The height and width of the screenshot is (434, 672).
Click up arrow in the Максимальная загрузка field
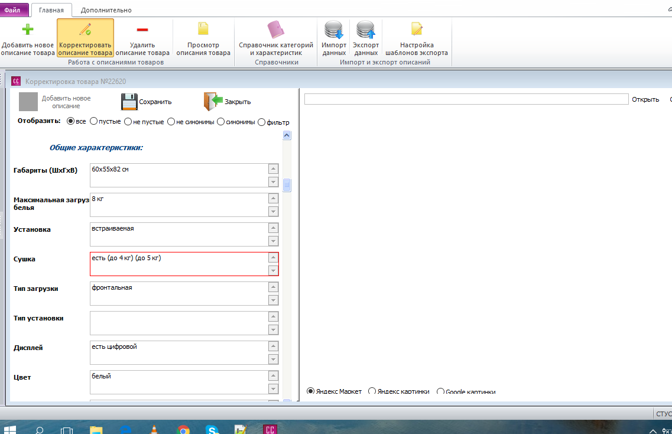(x=273, y=199)
